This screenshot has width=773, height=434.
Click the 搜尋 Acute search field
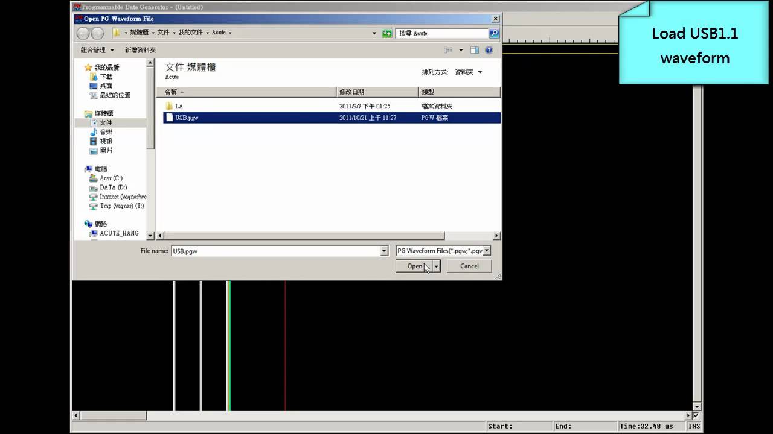pos(443,33)
